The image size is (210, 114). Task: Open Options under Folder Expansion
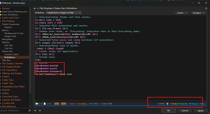coord(8,27)
